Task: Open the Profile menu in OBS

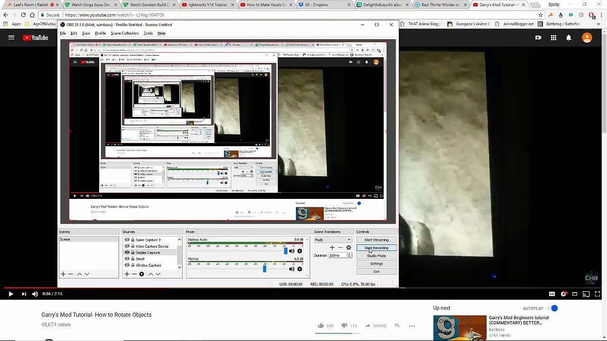Action: pos(100,33)
